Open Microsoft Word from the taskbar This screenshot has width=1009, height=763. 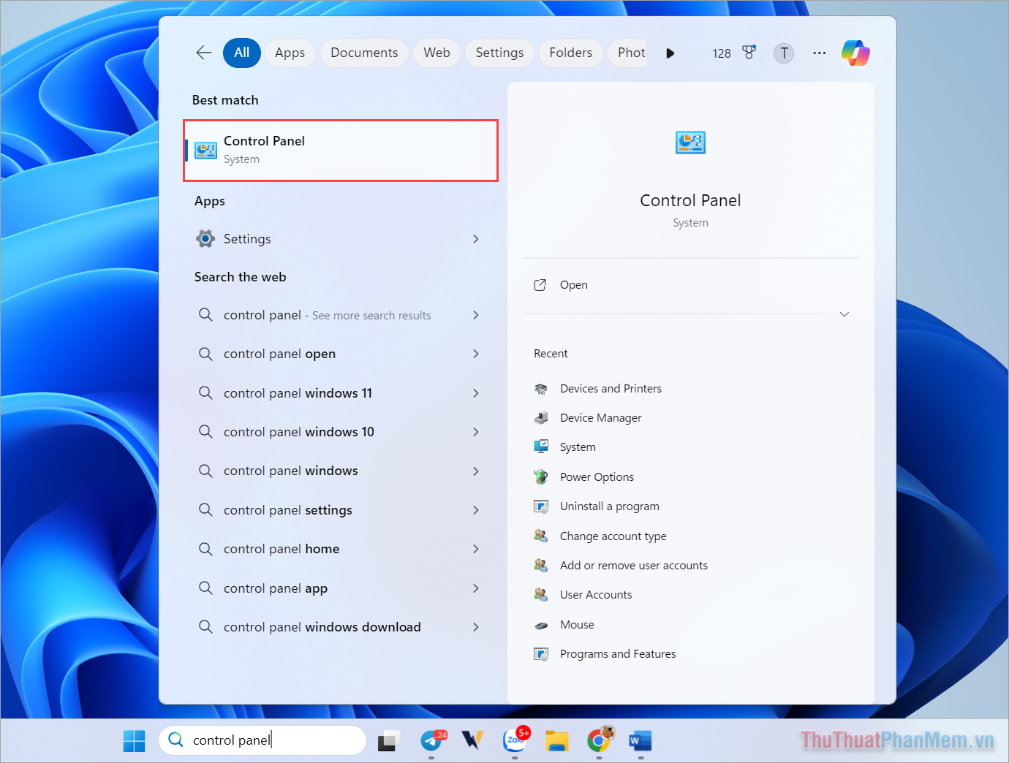coord(640,741)
